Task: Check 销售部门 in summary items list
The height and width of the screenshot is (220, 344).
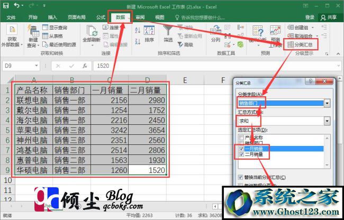Action: click(241, 143)
